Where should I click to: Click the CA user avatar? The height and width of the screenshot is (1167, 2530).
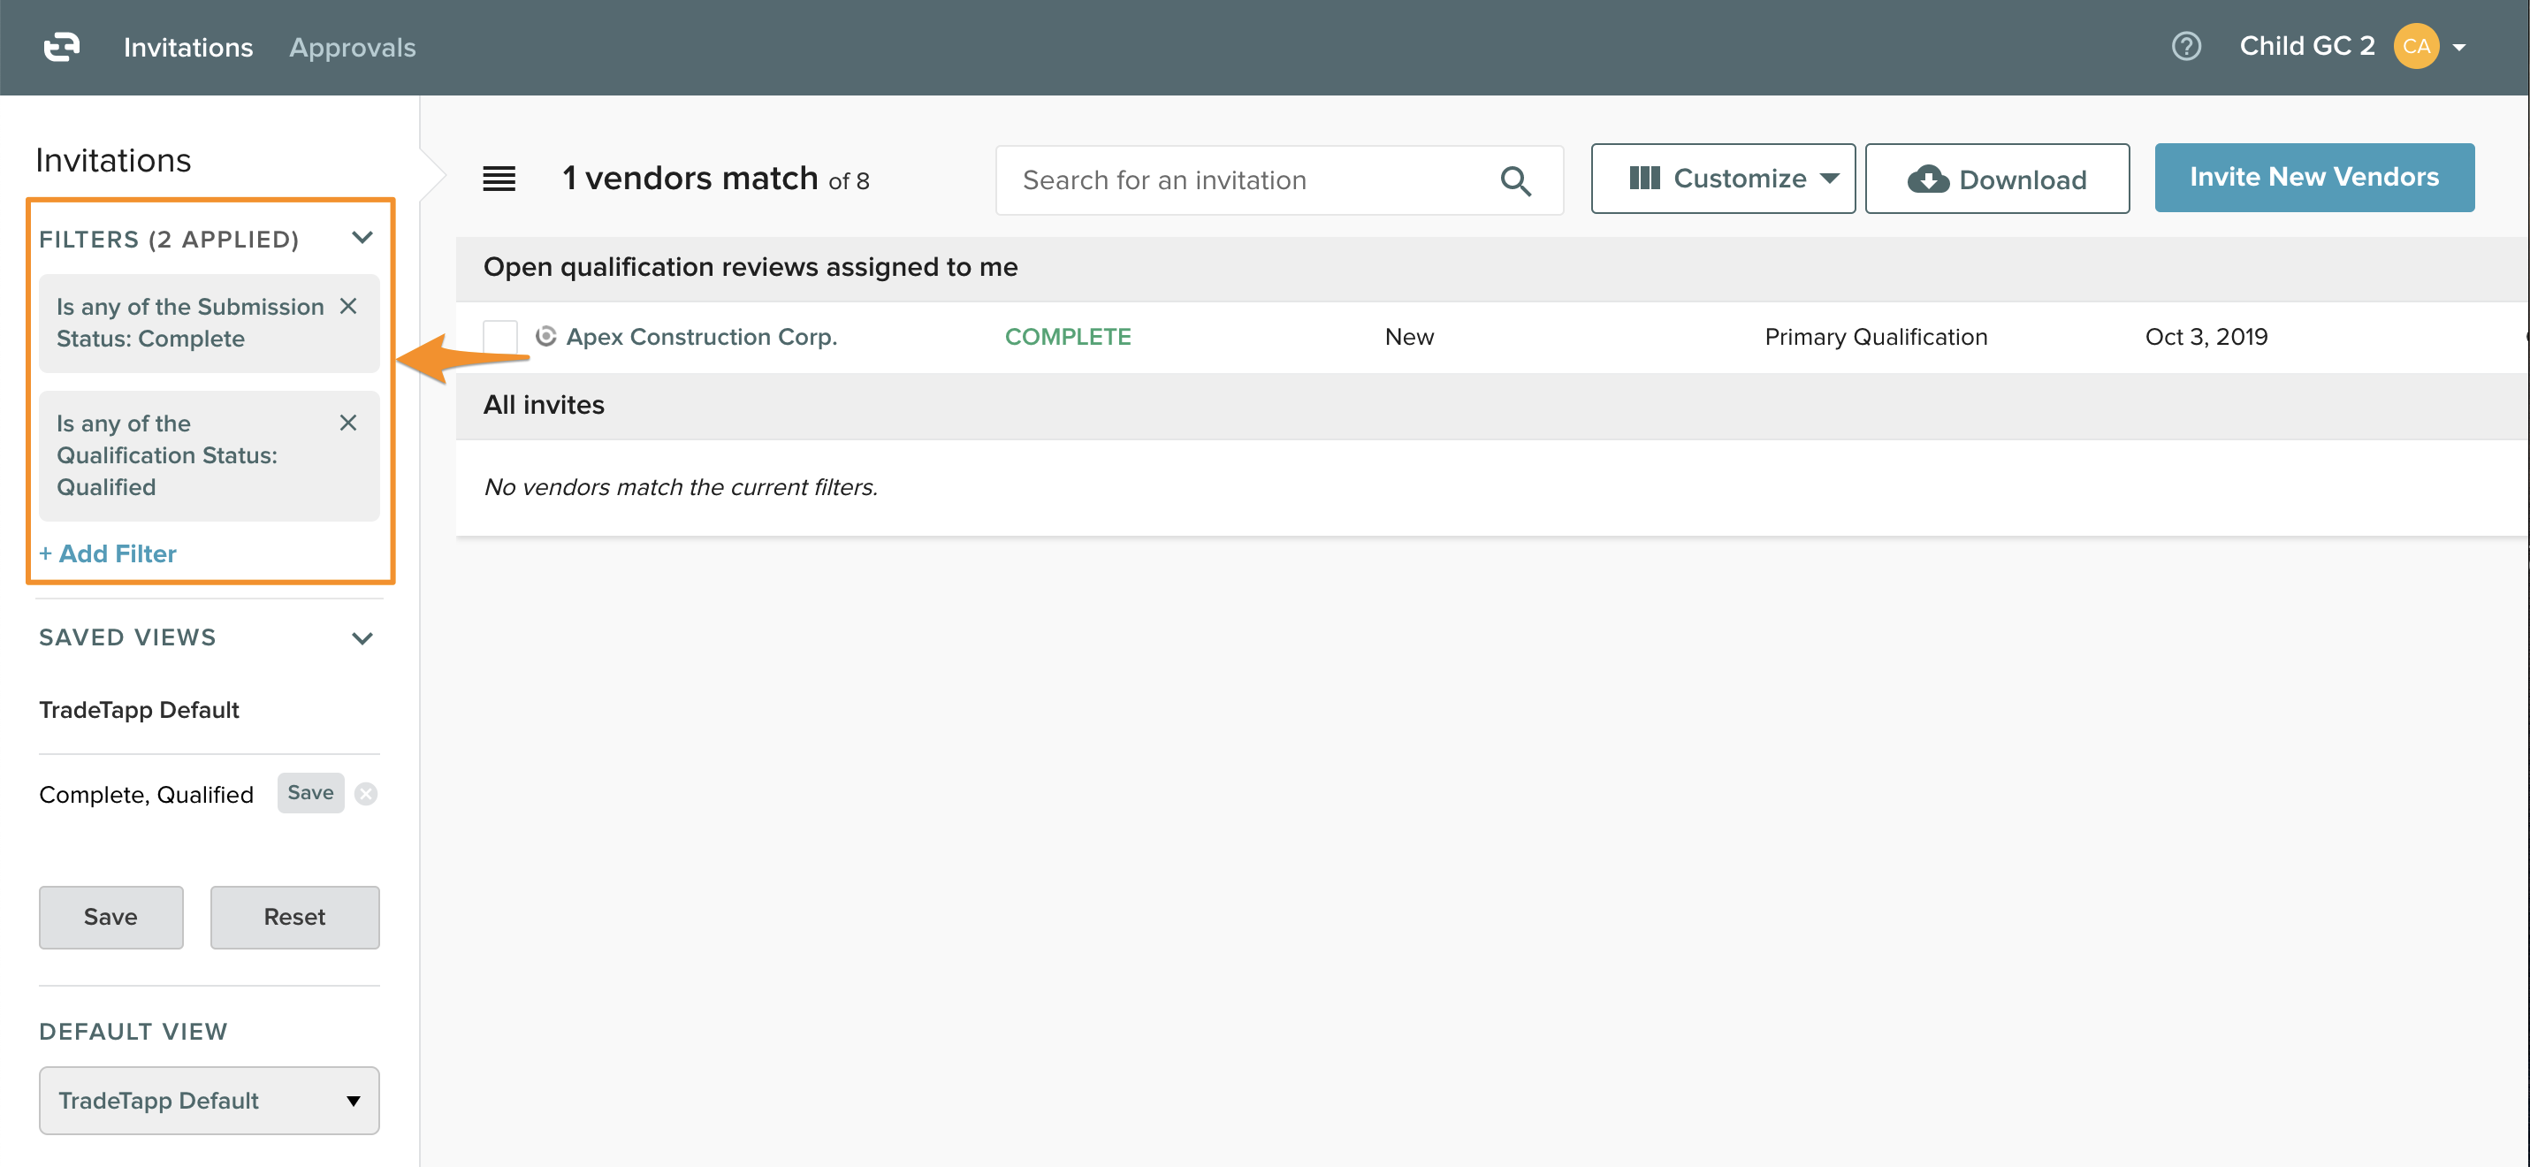pyautogui.click(x=2415, y=46)
